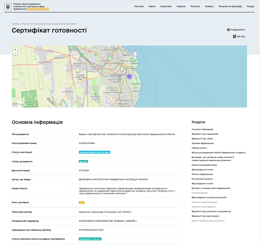This screenshot has height=244, width=260.
Task: Zoom in on the map with plus button
Action: click(x=15, y=49)
